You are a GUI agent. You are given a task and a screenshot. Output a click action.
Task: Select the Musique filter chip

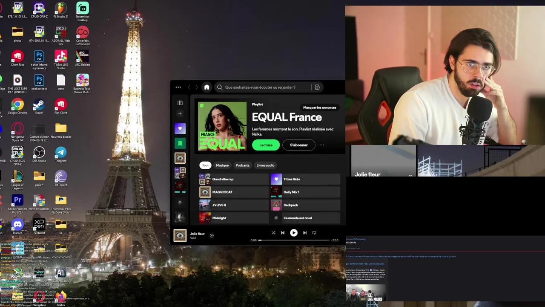222,165
